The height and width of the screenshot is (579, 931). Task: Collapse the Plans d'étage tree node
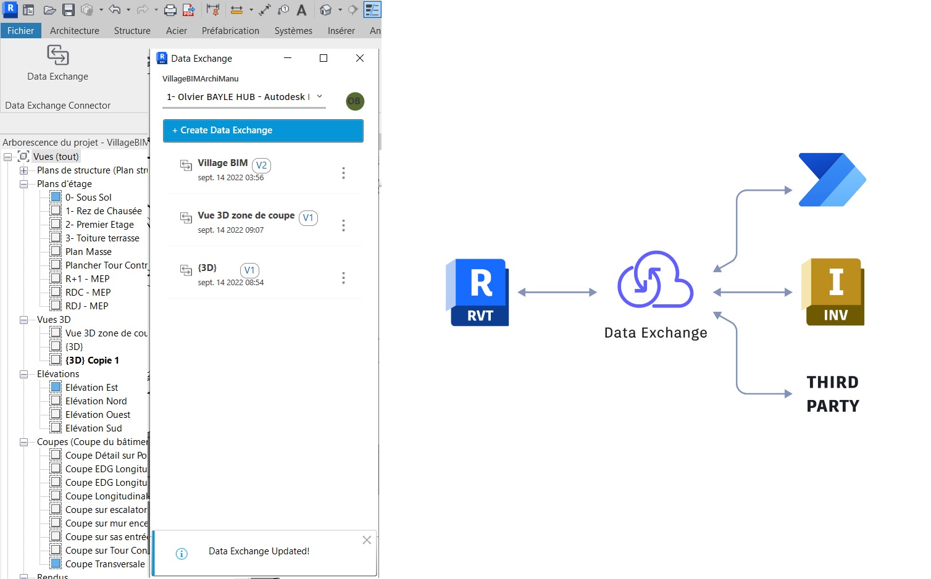click(23, 184)
